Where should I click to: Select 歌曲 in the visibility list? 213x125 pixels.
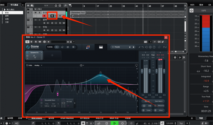pyautogui.click(x=12, y=12)
